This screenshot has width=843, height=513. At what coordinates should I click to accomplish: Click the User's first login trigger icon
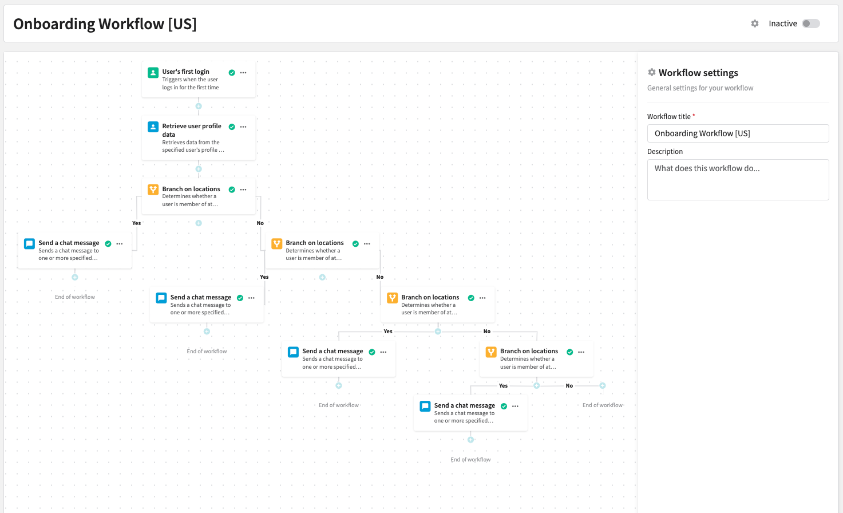point(153,73)
